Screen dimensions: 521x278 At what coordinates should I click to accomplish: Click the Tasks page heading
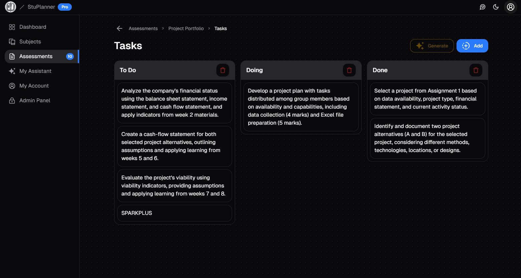(128, 46)
